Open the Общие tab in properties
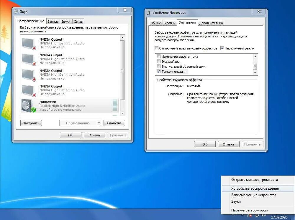This screenshot has width=295, height=220. coord(155,23)
